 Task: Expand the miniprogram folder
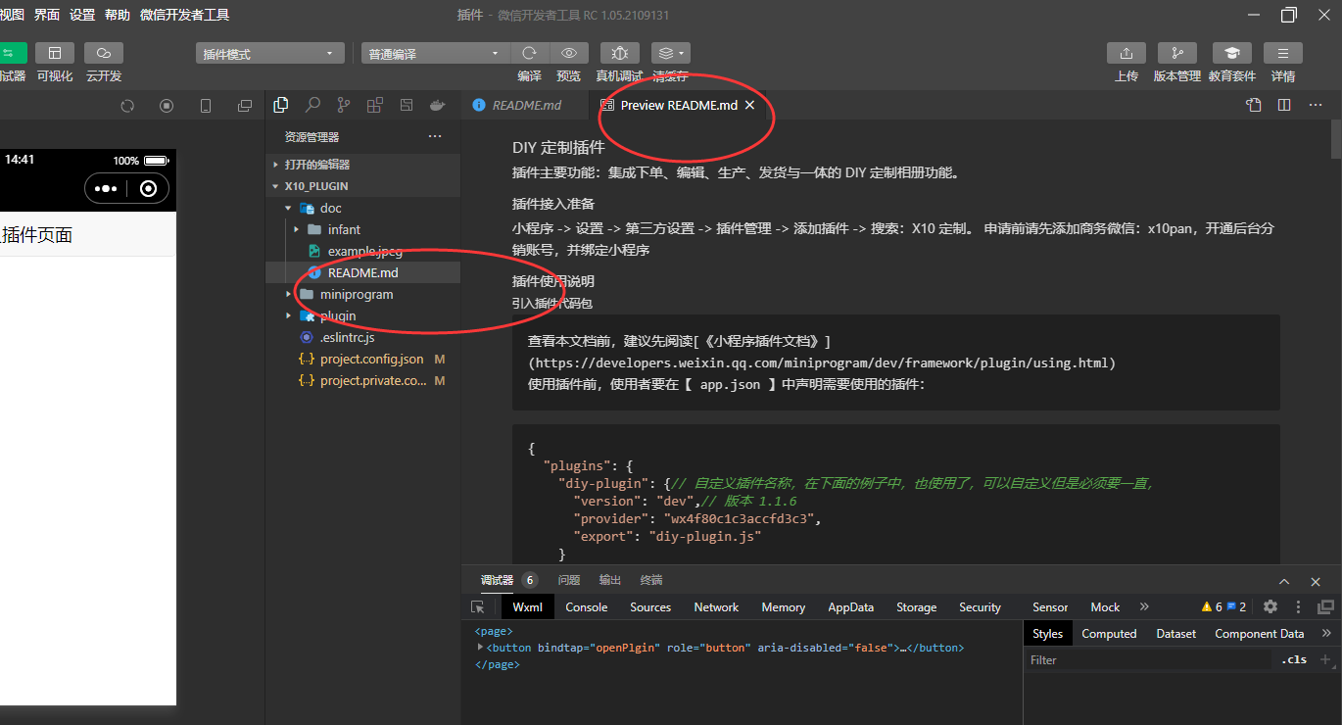click(362, 294)
